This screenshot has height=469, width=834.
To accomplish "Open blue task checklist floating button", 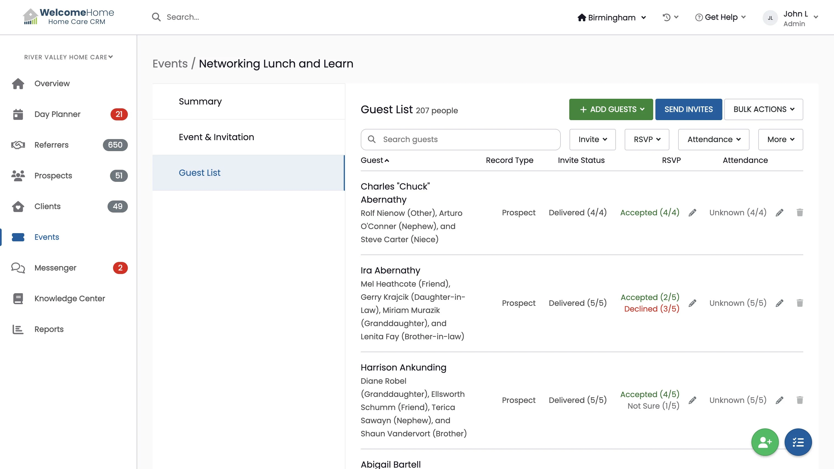I will click(x=798, y=442).
